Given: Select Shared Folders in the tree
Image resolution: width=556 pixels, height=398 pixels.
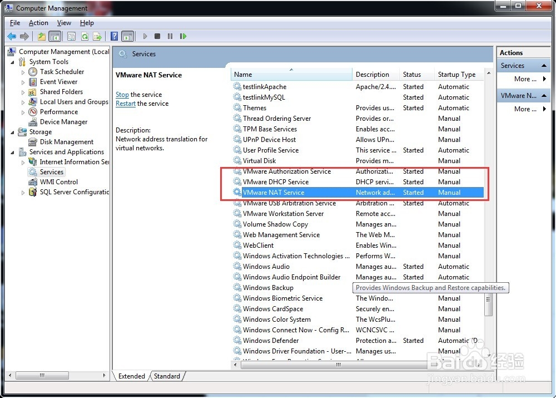Looking at the screenshot, I should click(x=61, y=92).
